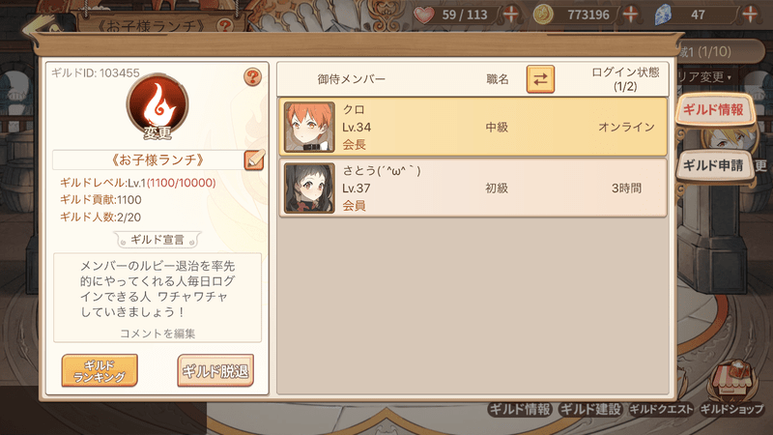Add hearts with plus next to 59/113
Viewport: 773px width, 435px height.
click(x=511, y=14)
